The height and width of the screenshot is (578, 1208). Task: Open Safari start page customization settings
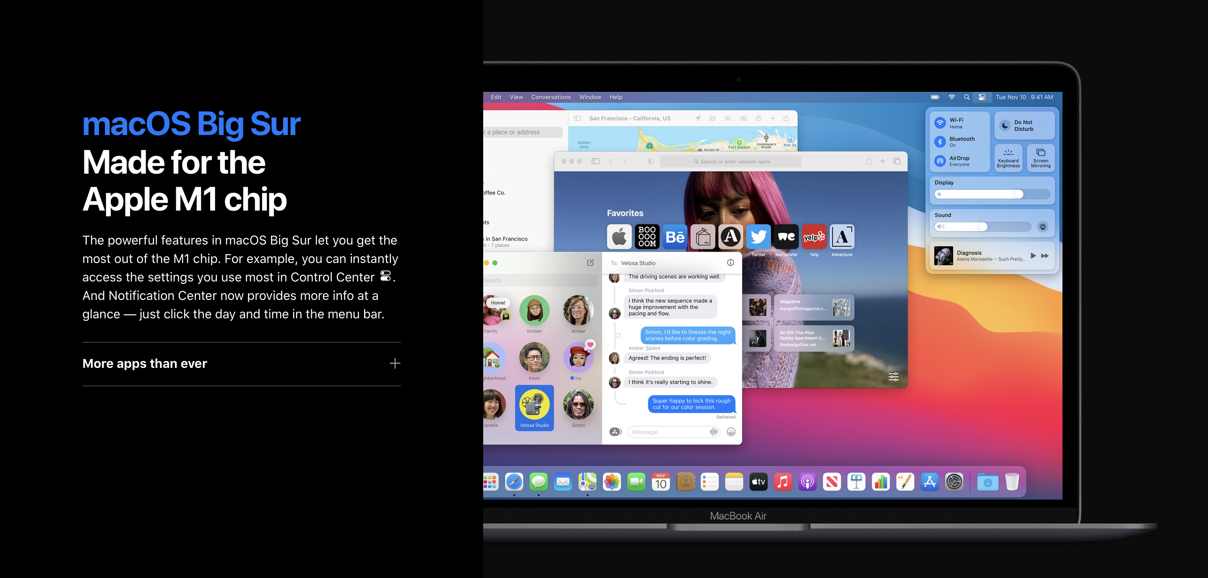(x=893, y=377)
